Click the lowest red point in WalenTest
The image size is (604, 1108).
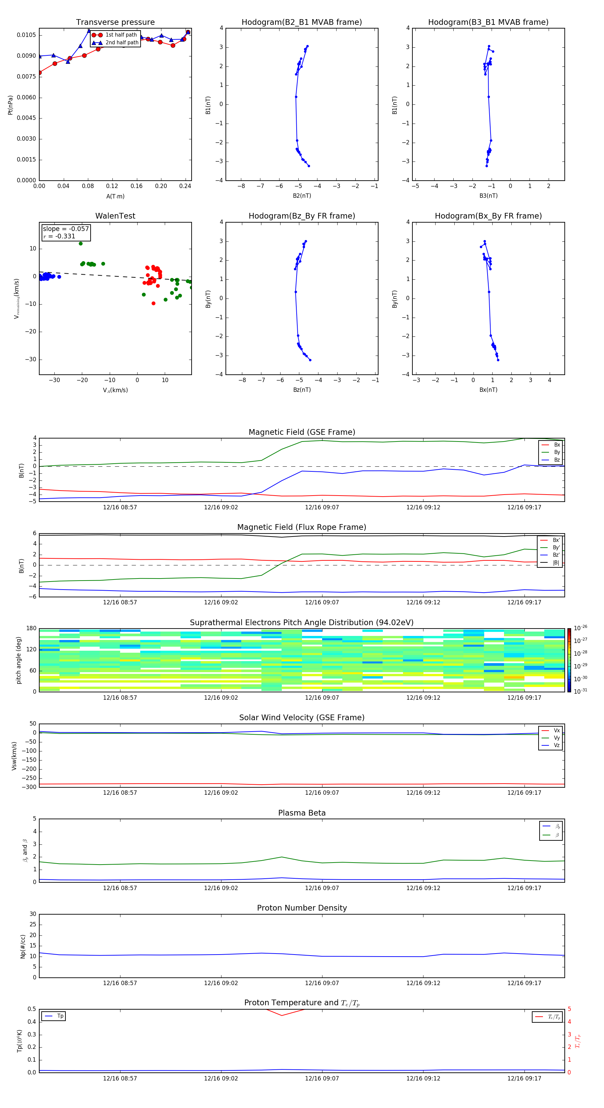153,303
